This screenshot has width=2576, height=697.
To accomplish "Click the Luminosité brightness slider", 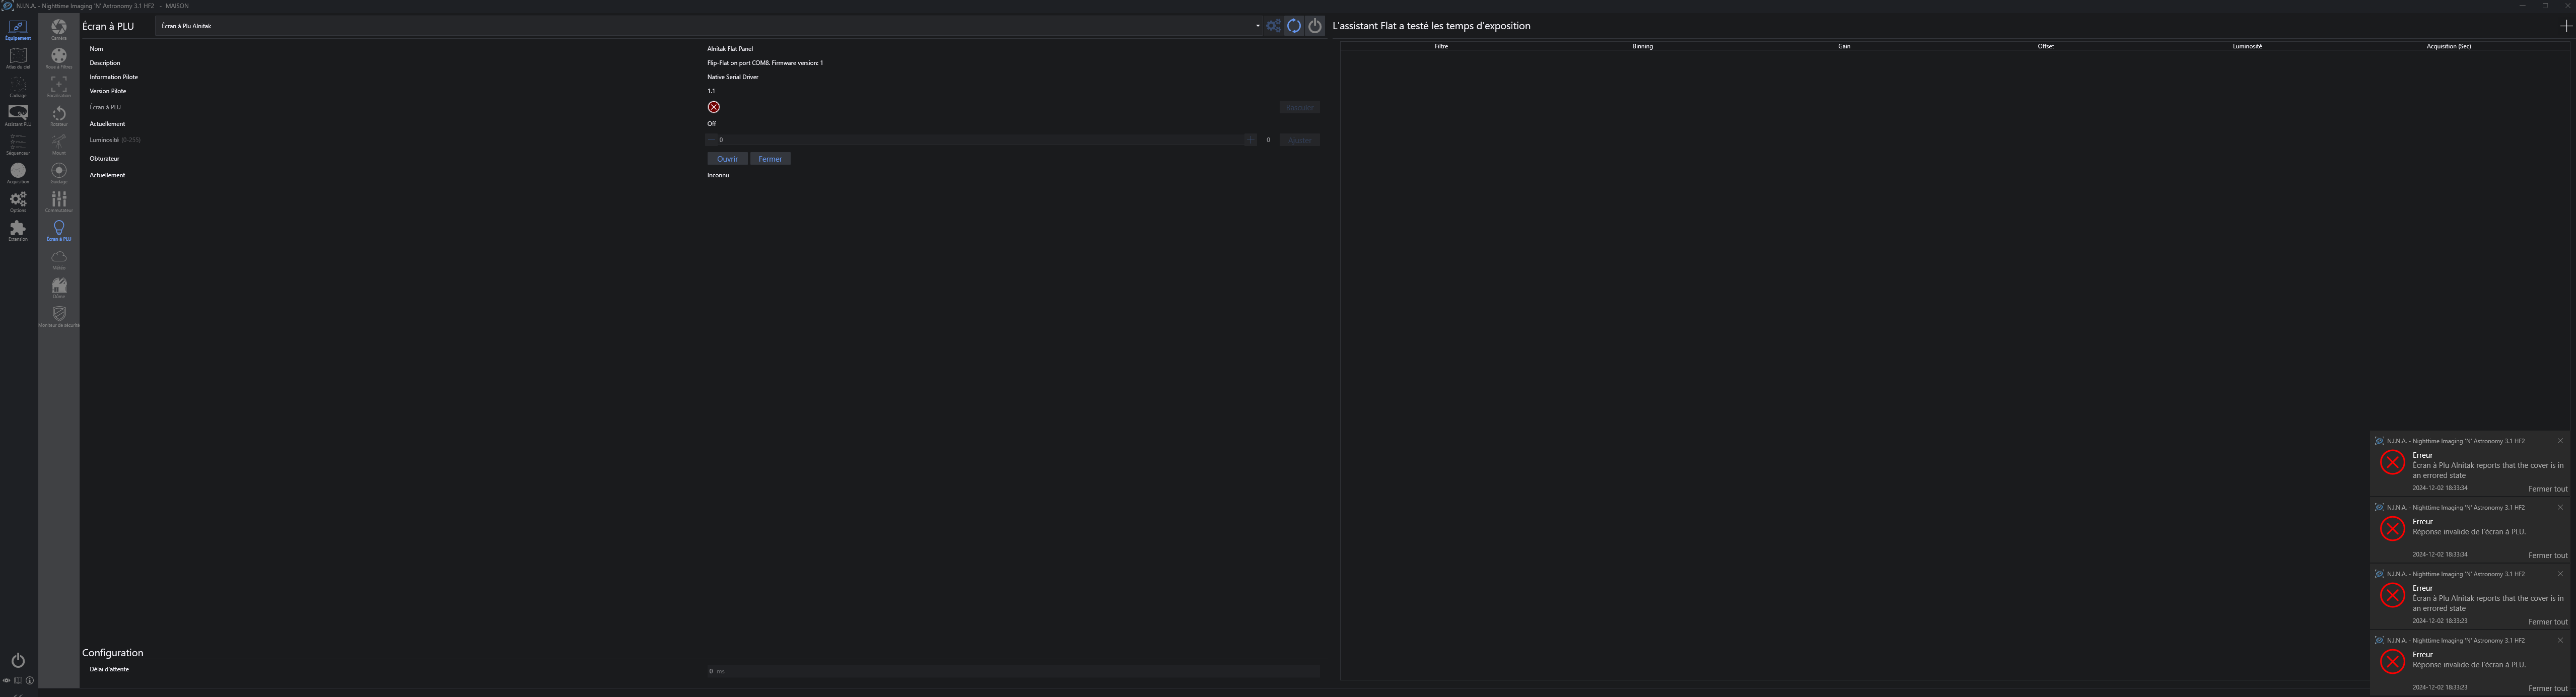I will [x=980, y=140].
